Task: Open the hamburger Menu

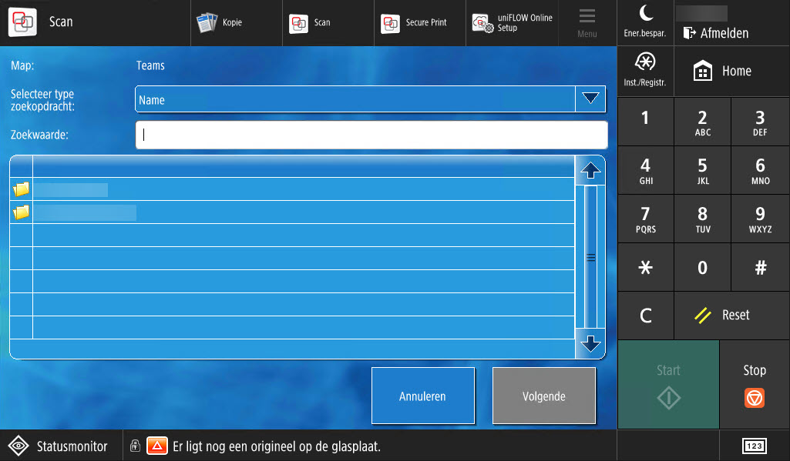Action: click(x=587, y=23)
